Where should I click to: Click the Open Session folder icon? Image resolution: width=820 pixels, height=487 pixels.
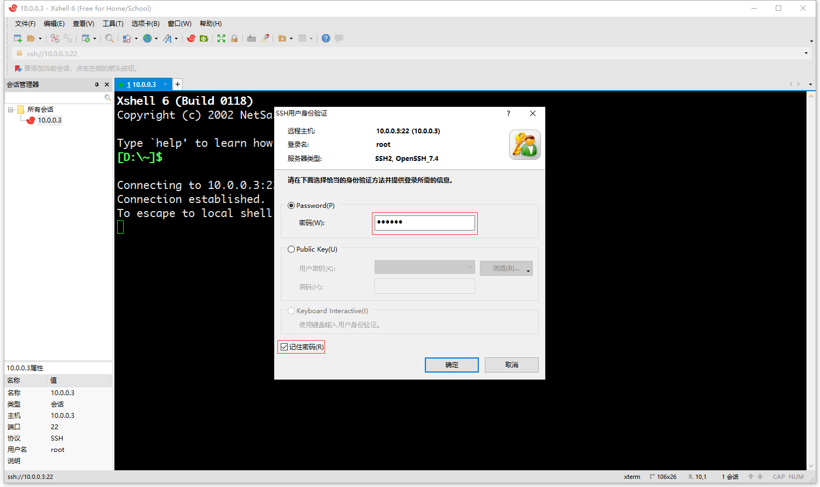[x=31, y=38]
